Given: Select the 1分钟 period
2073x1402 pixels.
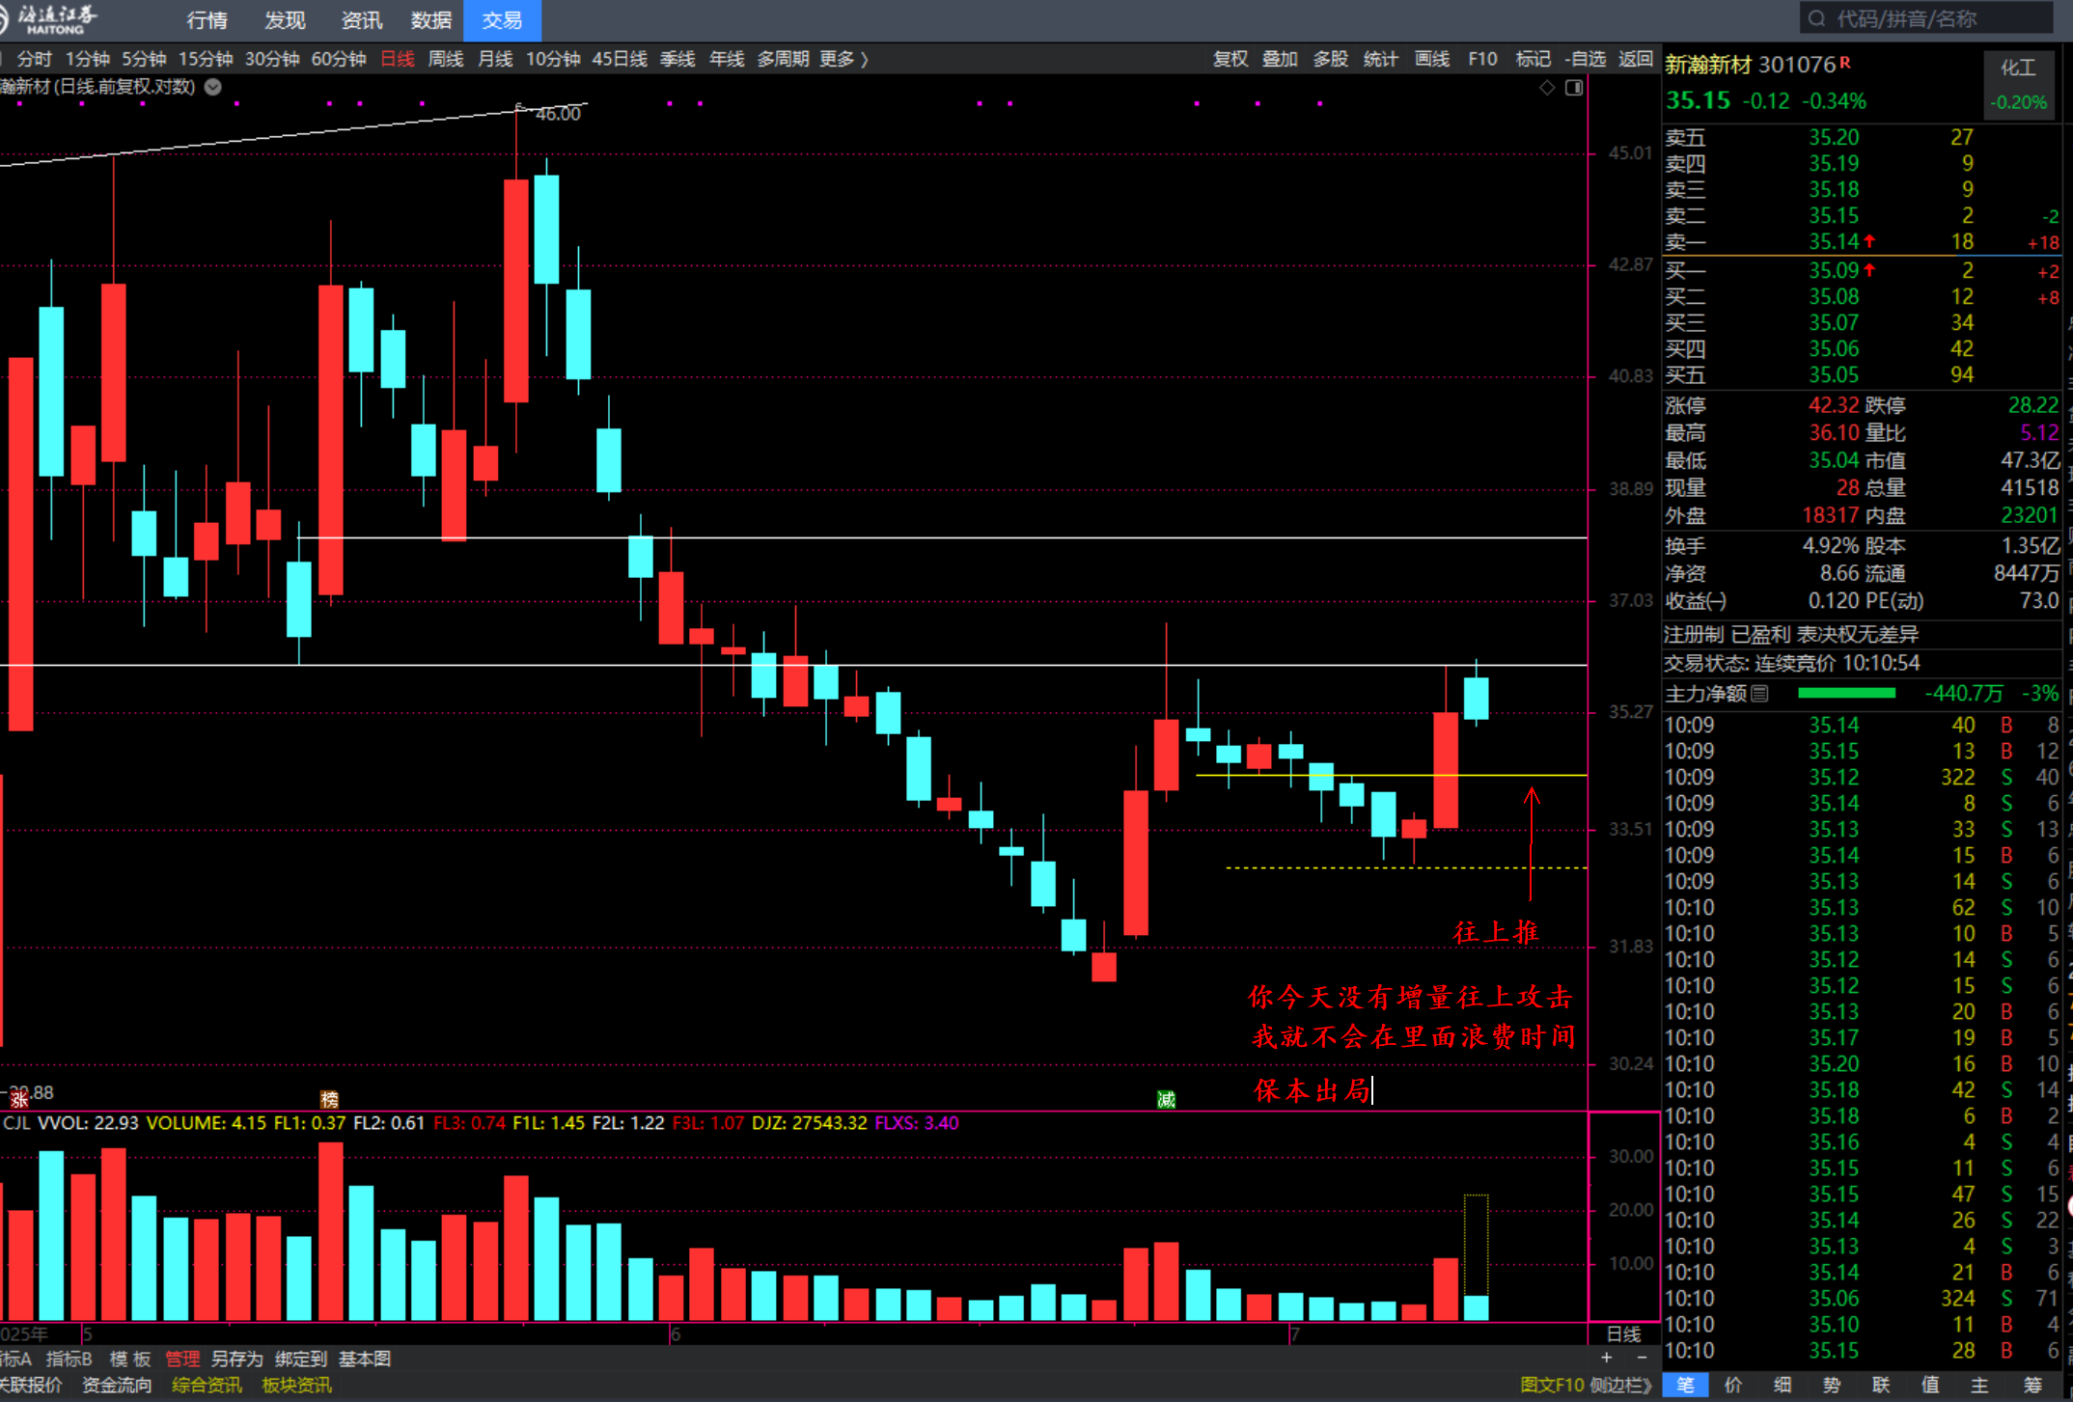Looking at the screenshot, I should coord(88,60).
